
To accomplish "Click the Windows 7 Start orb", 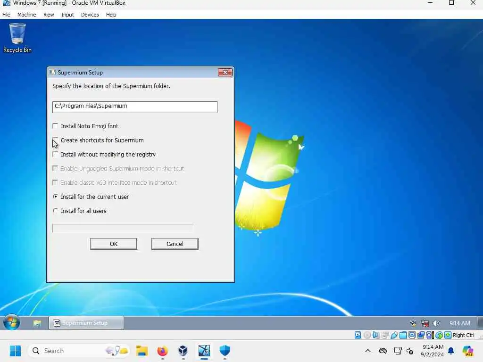I will point(12,322).
